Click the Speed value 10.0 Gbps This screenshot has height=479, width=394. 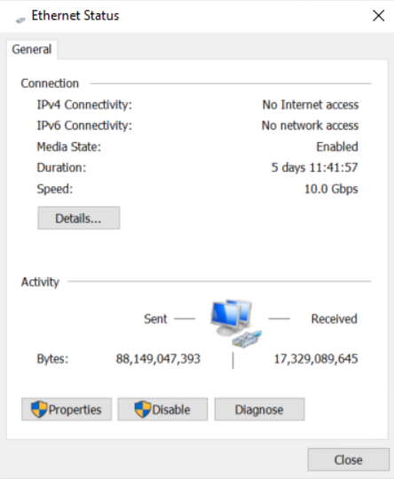[331, 189]
